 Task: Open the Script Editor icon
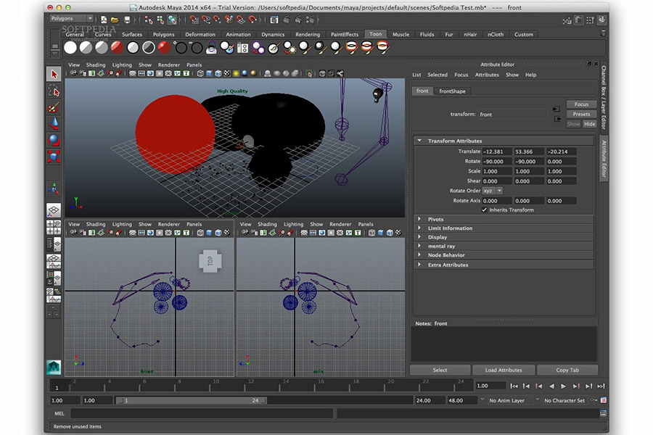pos(603,413)
